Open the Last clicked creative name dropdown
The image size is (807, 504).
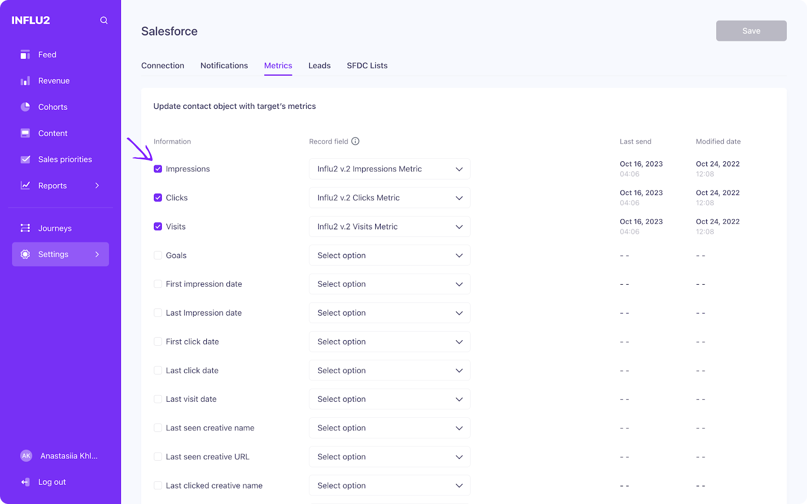click(390, 485)
